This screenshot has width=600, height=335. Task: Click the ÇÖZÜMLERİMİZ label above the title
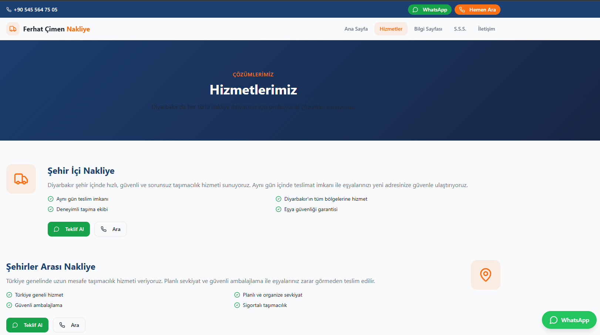point(253,75)
